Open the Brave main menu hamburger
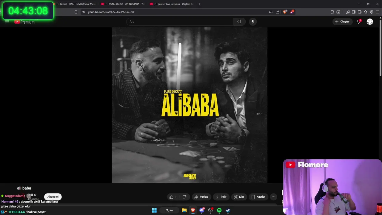 coord(378,12)
